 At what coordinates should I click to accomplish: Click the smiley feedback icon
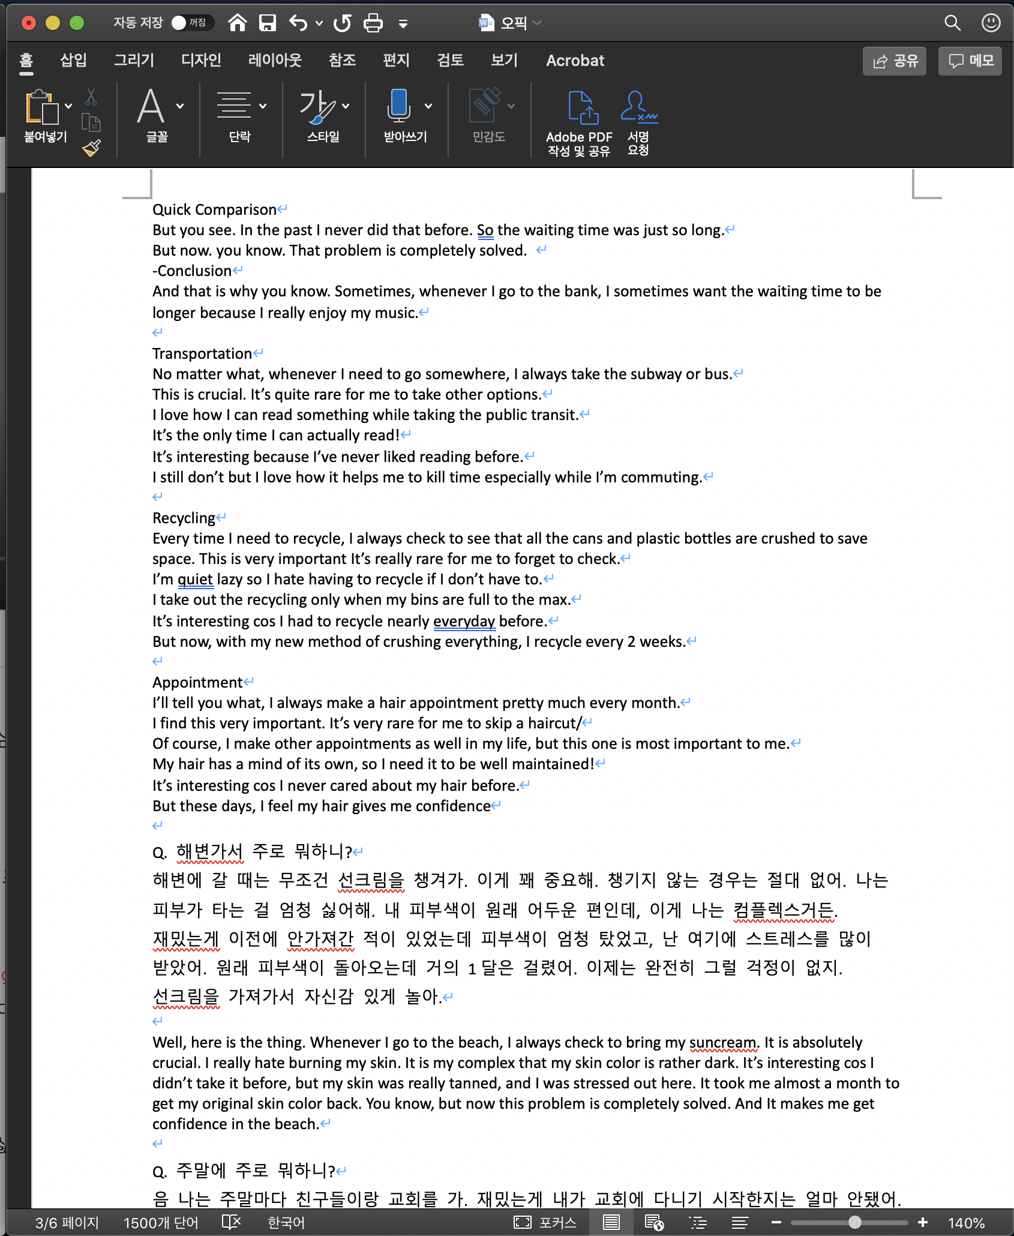pyautogui.click(x=991, y=23)
